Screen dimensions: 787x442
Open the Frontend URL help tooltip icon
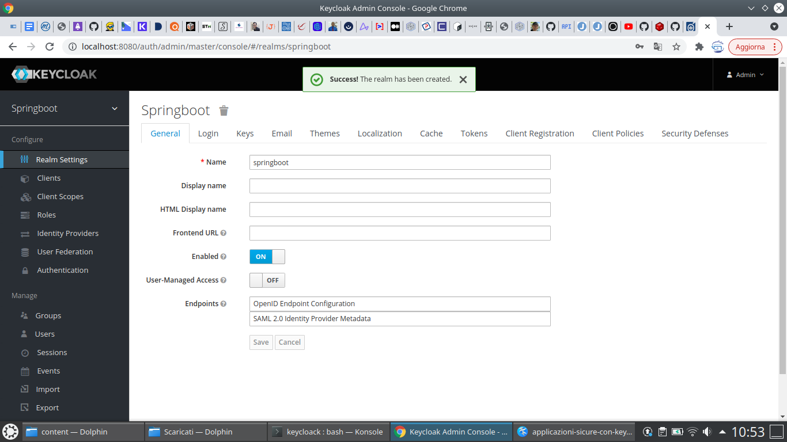[224, 233]
